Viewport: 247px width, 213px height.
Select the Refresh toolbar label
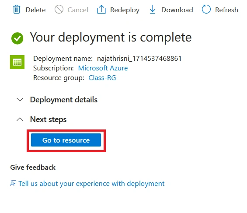pos(226,10)
